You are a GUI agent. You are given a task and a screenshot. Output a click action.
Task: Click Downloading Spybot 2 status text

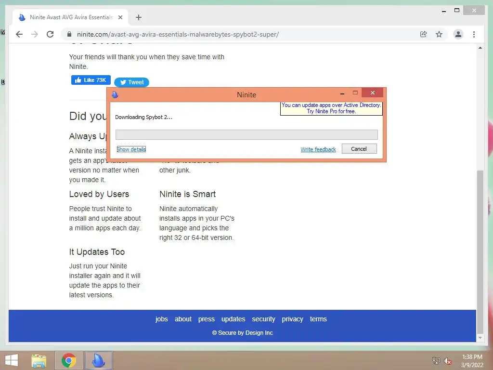pos(143,117)
